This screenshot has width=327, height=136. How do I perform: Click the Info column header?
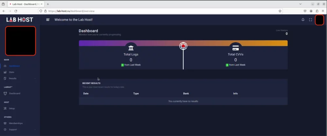click(x=235, y=93)
